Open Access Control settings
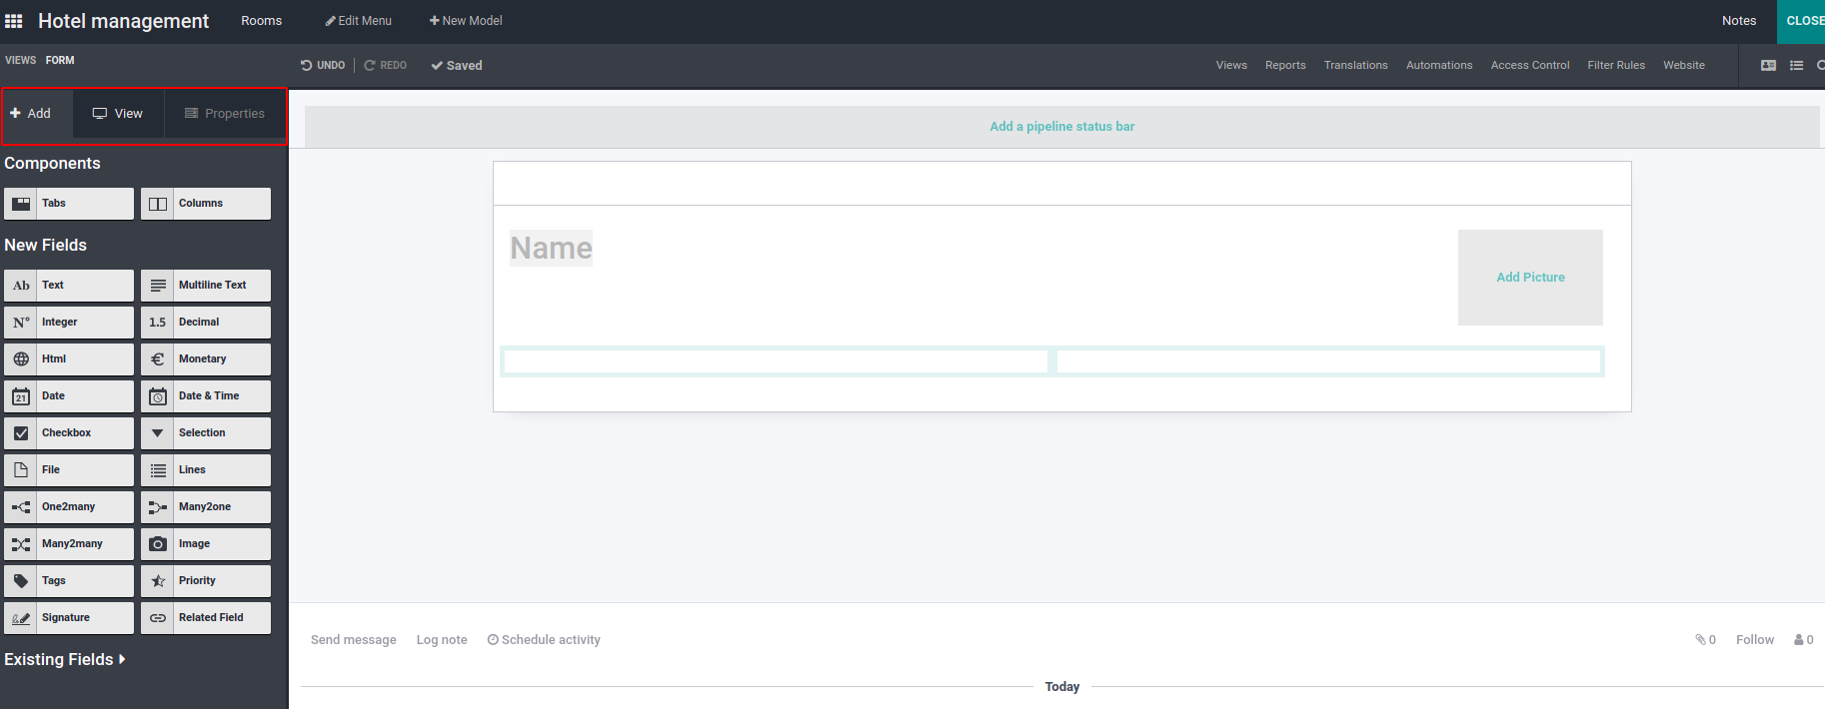This screenshot has width=1825, height=709. pos(1530,66)
